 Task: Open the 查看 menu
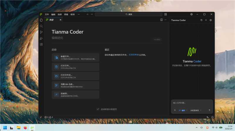(66, 14)
